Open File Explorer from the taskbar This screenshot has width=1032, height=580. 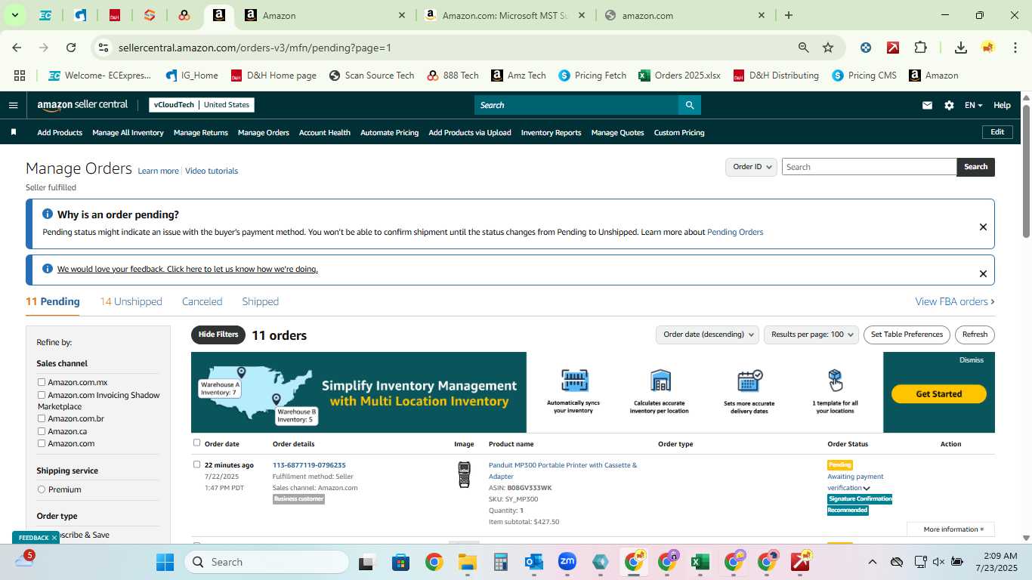coord(467,562)
